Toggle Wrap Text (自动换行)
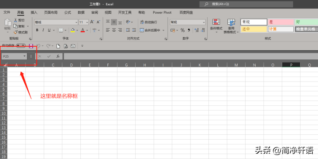Screen dimensions: 318x159 (x=149, y=22)
